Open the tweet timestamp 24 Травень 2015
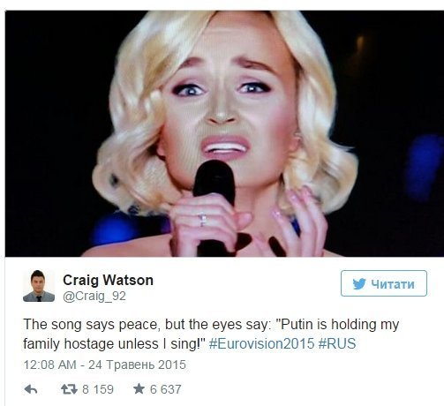444x406 pixels. 137,365
